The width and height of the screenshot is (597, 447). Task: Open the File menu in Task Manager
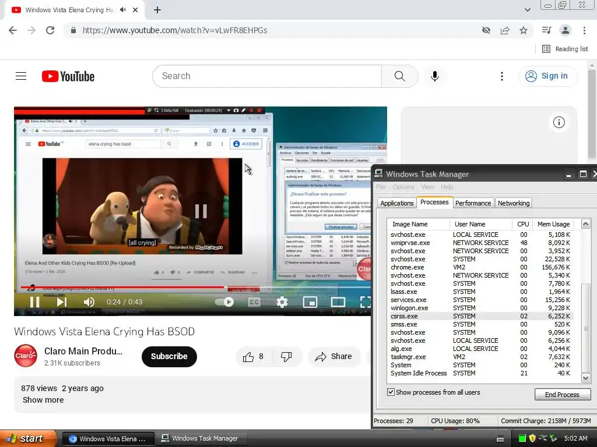380,187
